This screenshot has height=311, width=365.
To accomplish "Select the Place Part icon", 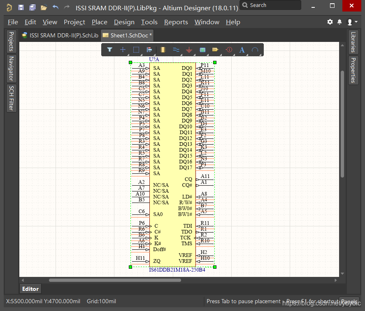I will click(163, 50).
